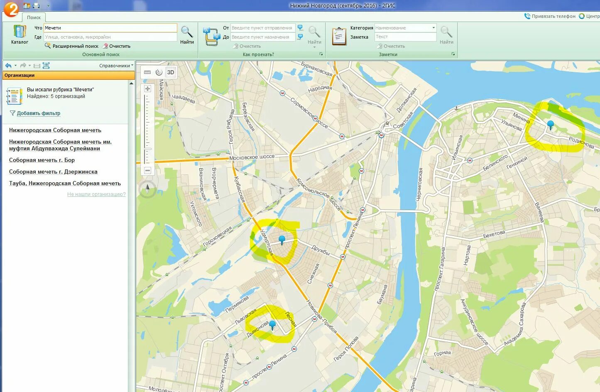Click Очистить in the Как проехать group
This screenshot has width=600, height=392.
247,46
